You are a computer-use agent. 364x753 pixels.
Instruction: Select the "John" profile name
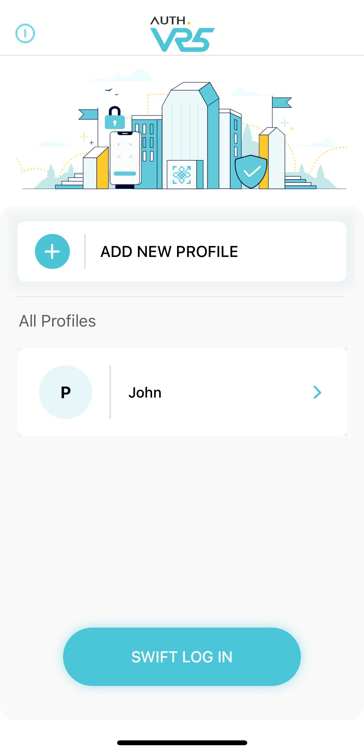[x=145, y=393]
